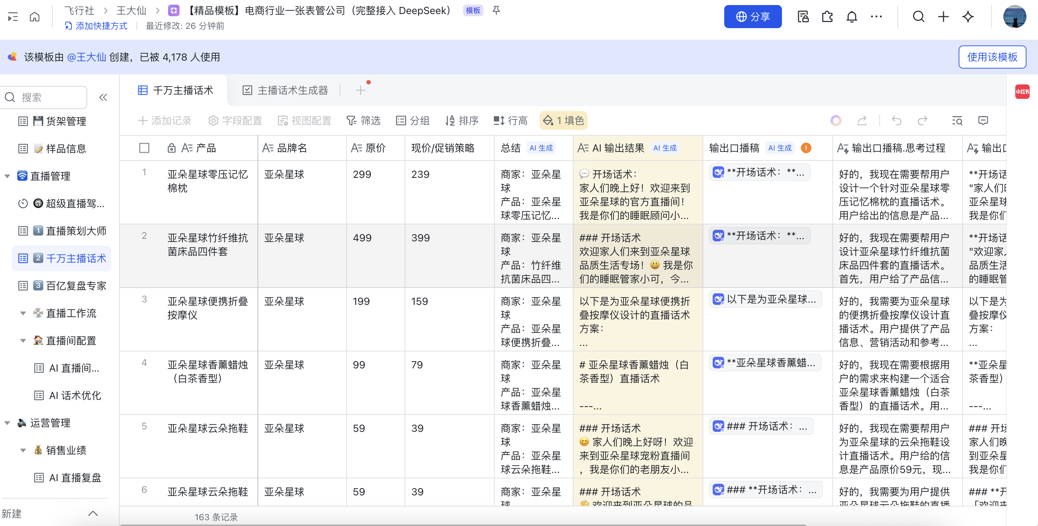Screen dimensions: 1038x526
Task: Open the 筛选 filter option
Action: pyautogui.click(x=364, y=120)
